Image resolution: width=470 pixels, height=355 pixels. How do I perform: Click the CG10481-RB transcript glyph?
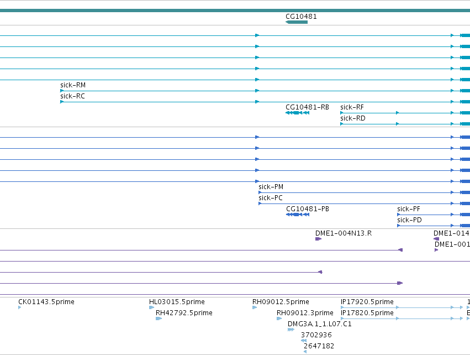click(x=297, y=113)
